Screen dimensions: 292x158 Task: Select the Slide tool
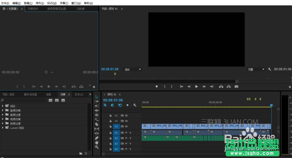pyautogui.click(x=97, y=133)
